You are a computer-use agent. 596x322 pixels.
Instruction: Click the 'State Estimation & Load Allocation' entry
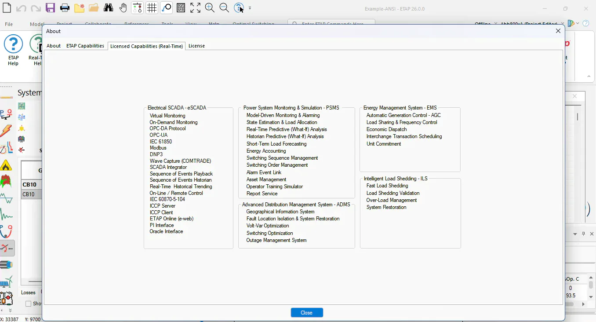click(x=282, y=122)
